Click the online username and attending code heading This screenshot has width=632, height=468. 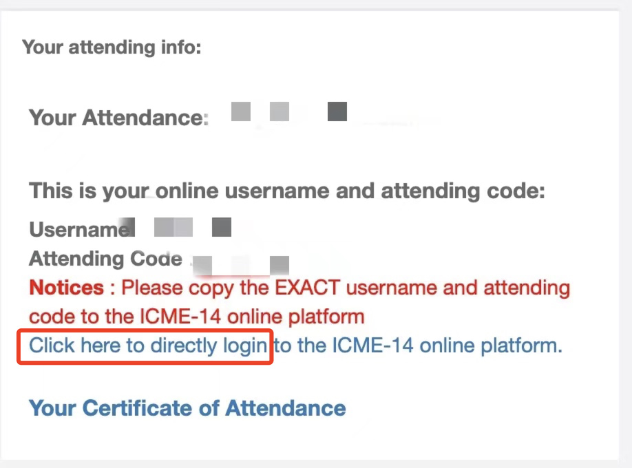(286, 191)
